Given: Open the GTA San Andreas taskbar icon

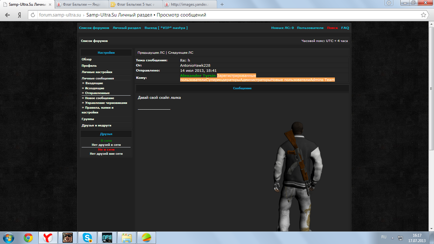Looking at the screenshot, I should click(68, 238).
